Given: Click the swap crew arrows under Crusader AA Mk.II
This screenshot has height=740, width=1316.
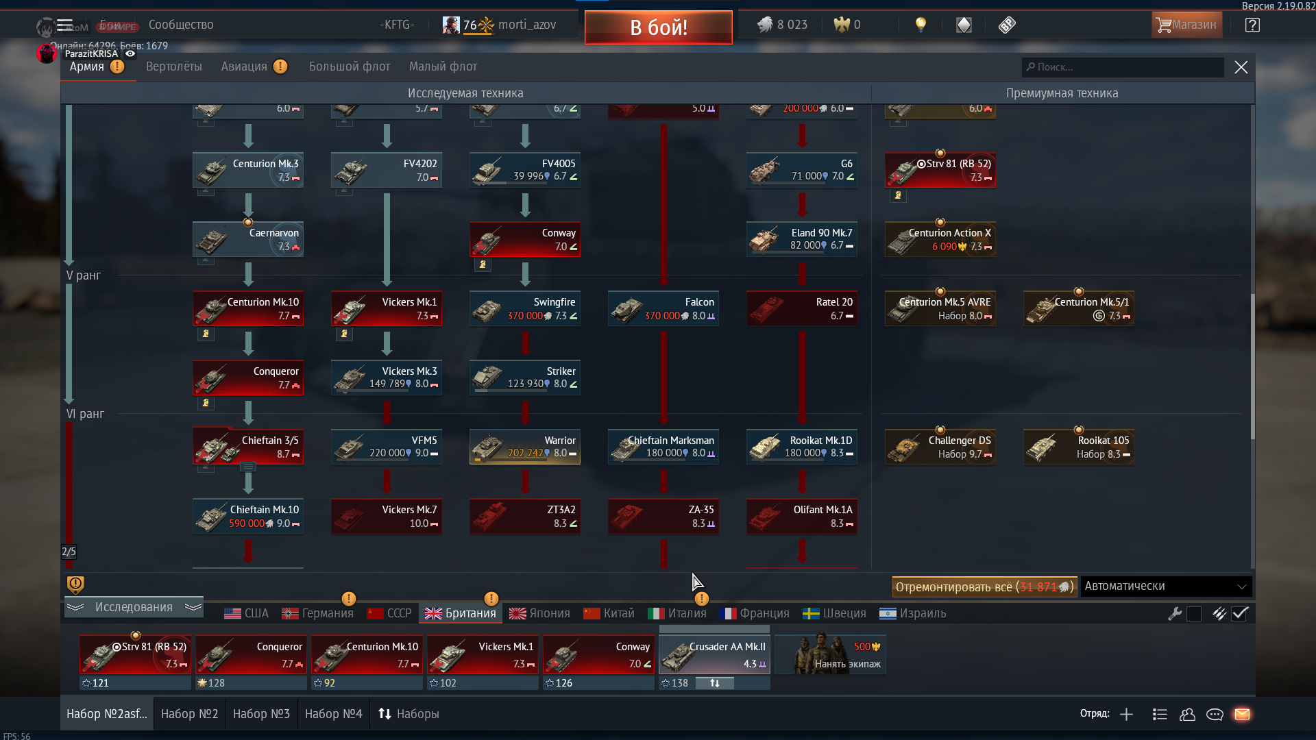Looking at the screenshot, I should tap(714, 683).
